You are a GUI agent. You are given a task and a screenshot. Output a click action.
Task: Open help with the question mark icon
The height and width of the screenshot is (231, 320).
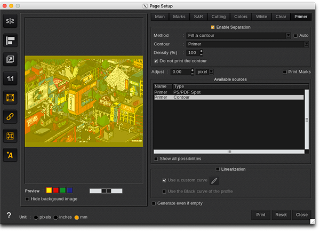[9, 216]
